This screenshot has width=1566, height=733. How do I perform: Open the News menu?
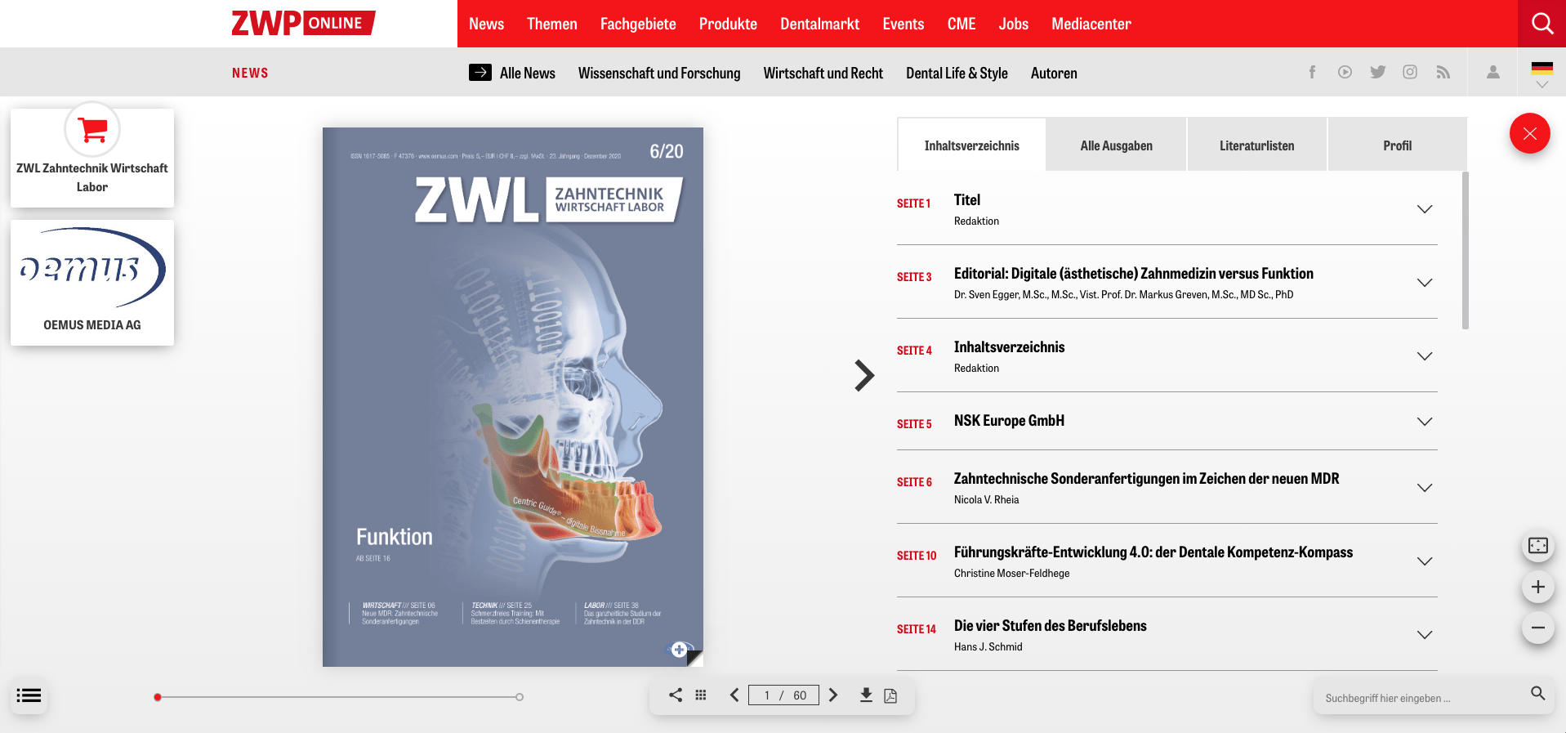pos(486,24)
